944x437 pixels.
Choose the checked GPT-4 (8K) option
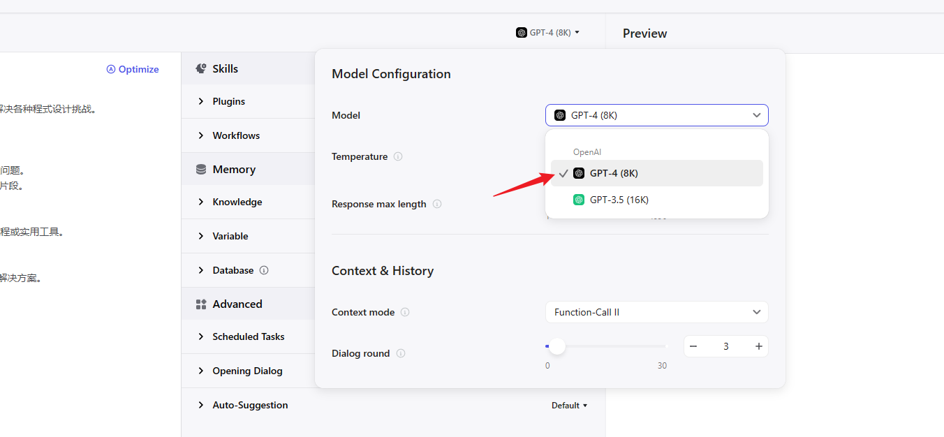pos(613,173)
